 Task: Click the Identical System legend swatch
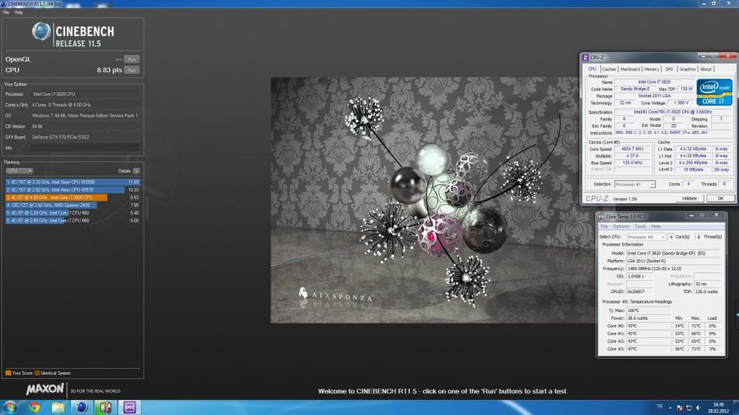click(38, 372)
